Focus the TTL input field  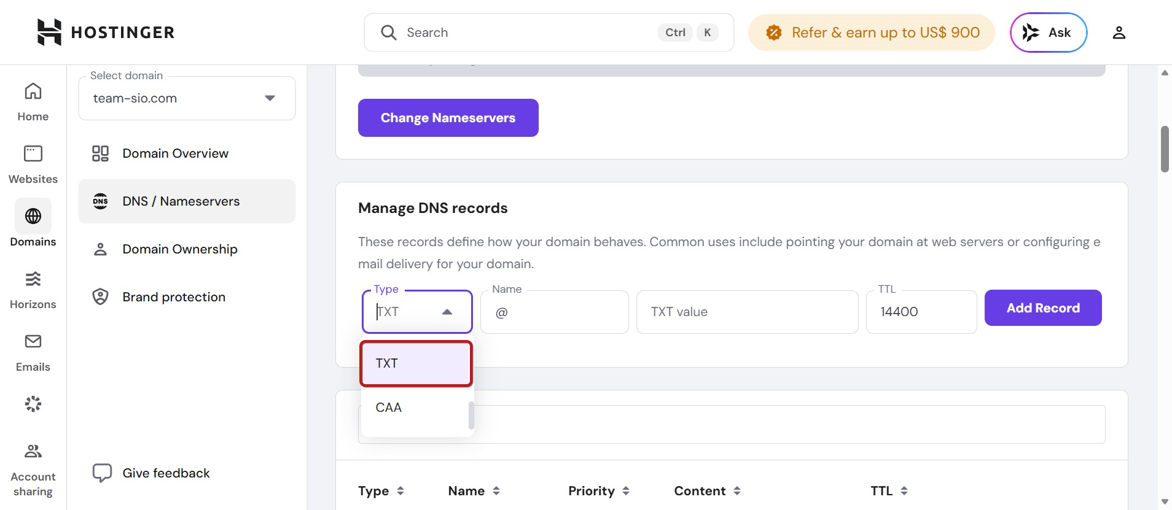point(921,312)
